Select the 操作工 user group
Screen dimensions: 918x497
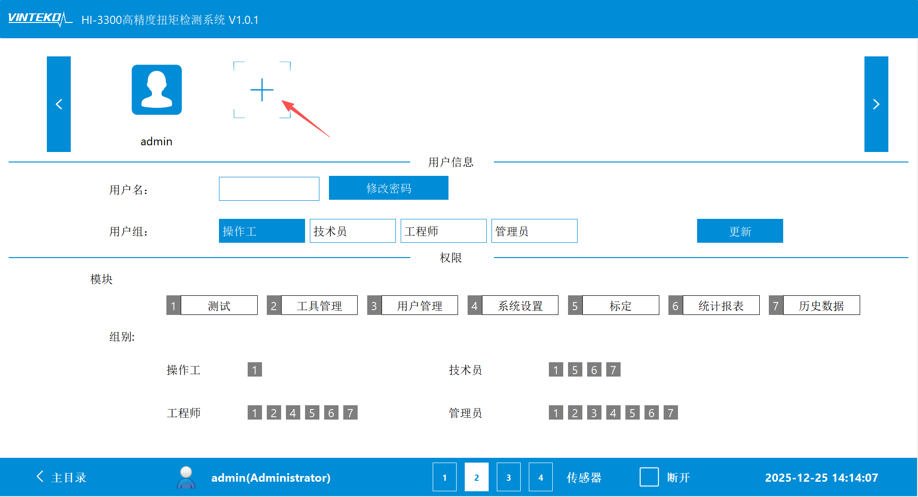click(262, 231)
